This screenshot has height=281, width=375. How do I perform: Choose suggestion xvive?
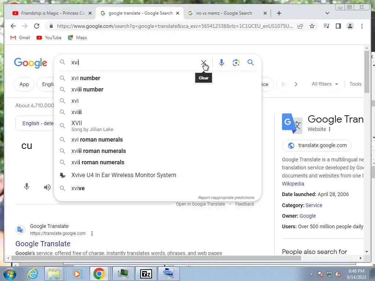[157, 188]
